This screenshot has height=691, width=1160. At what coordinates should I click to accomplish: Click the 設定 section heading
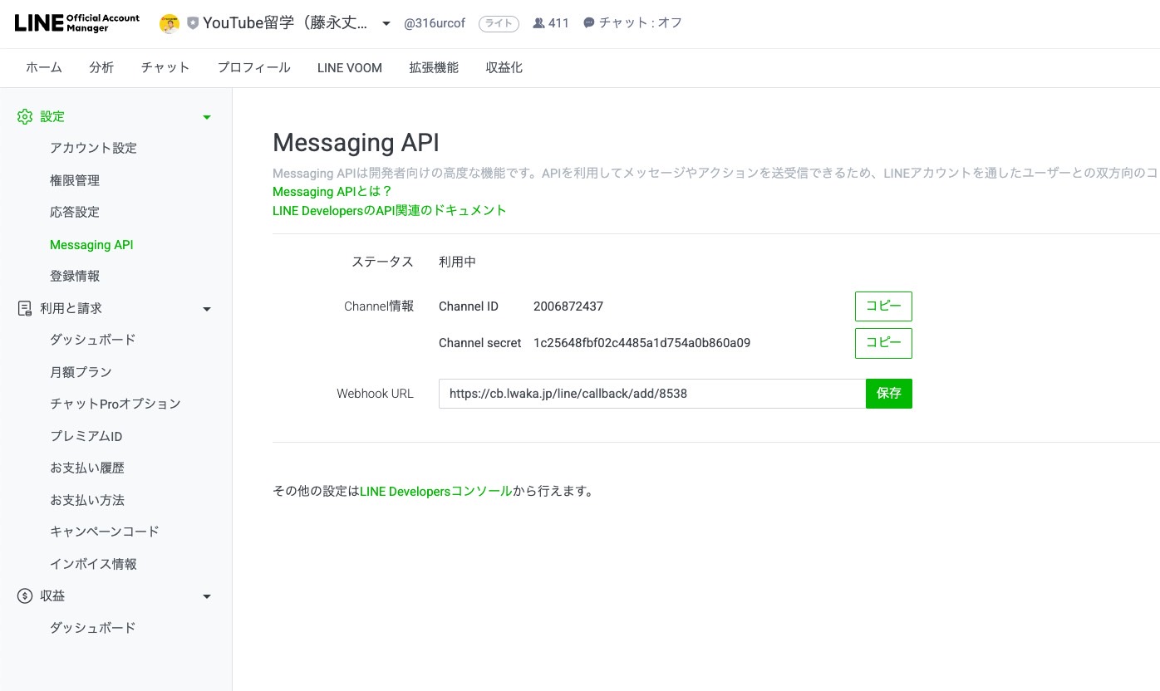click(x=52, y=117)
